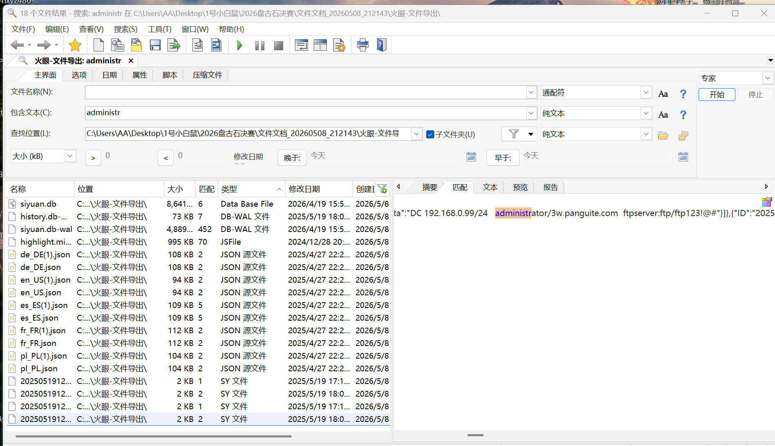Open the multiple-folders picker icon next to browse
The width and height of the screenshot is (775, 446).
pos(683,135)
